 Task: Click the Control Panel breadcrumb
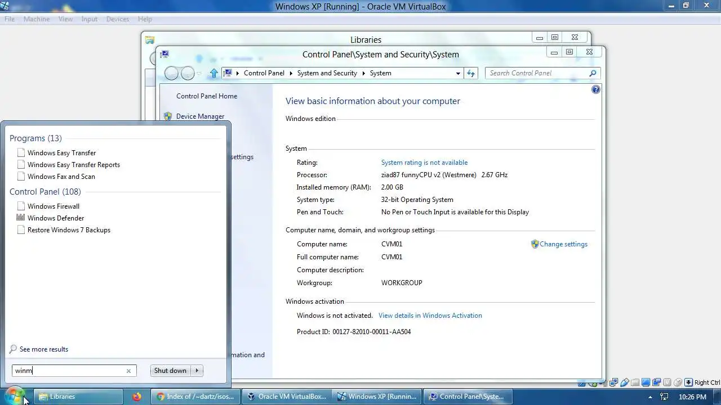[264, 73]
